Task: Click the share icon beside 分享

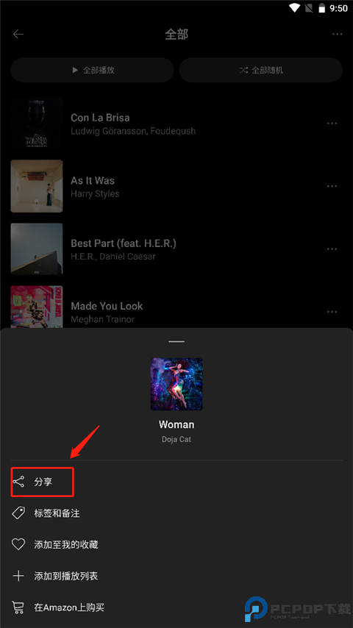Action: tap(18, 482)
